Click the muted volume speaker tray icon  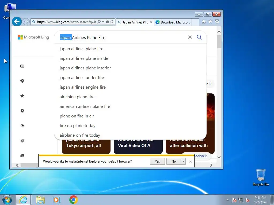pos(247,200)
